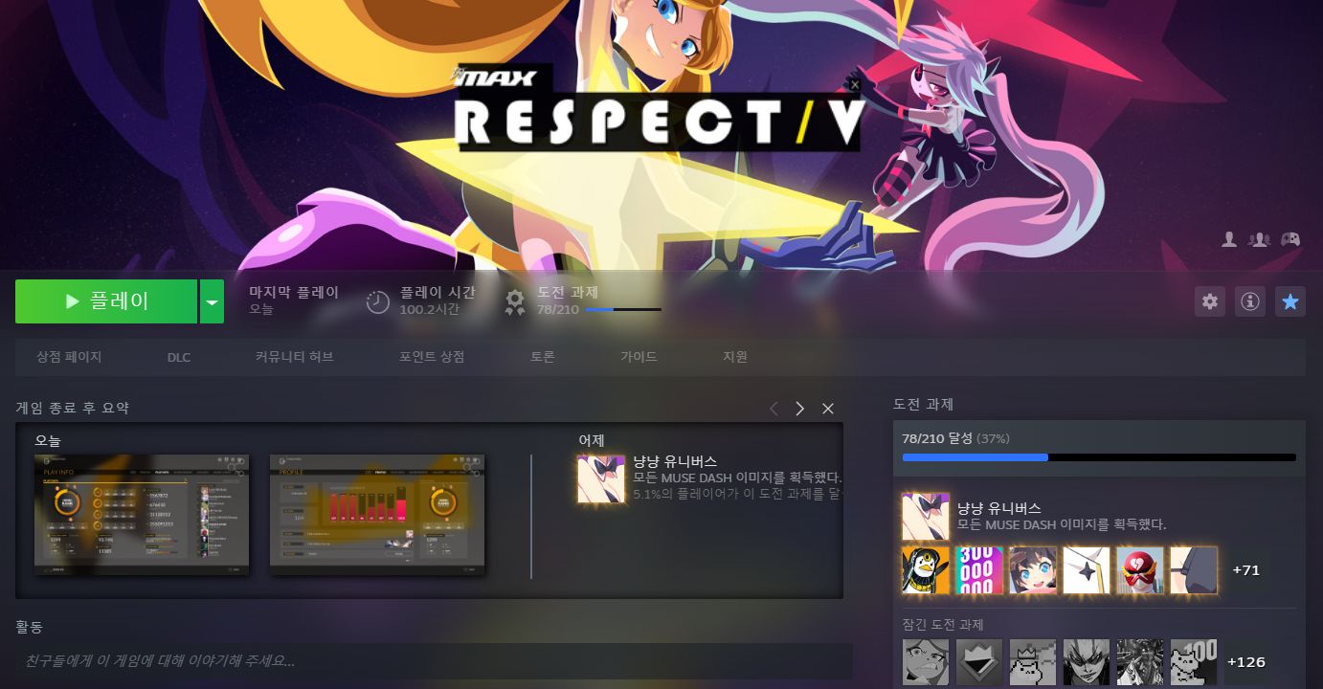
Task: Click the 300 000 000 achievement icon
Action: pyautogui.click(x=979, y=570)
